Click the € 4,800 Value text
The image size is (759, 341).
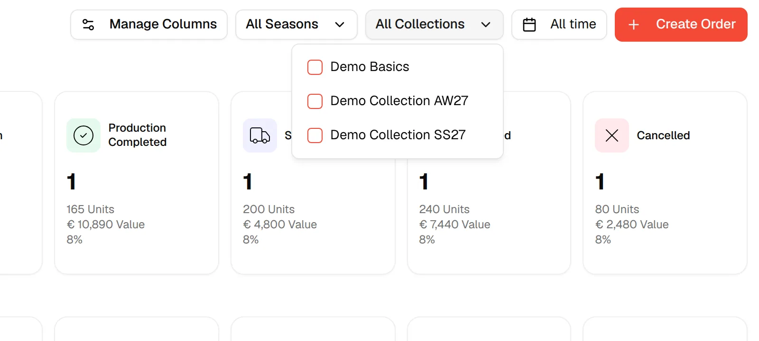pos(280,224)
